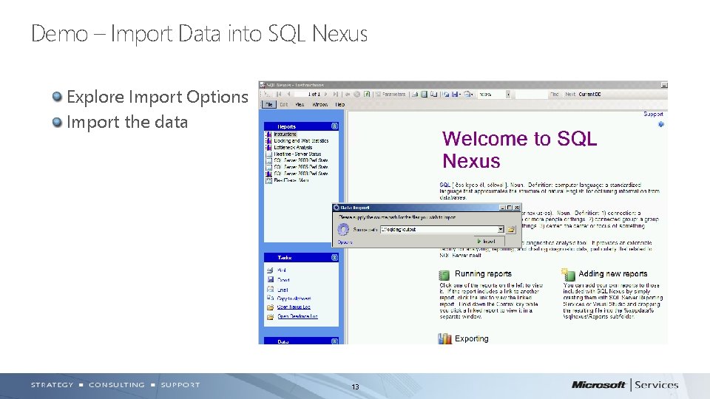Go to last report page
Screen dimensions: 710x399
click(336, 94)
